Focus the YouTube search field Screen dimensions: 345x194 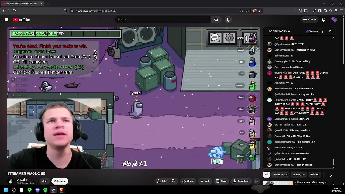pyautogui.click(x=162, y=19)
